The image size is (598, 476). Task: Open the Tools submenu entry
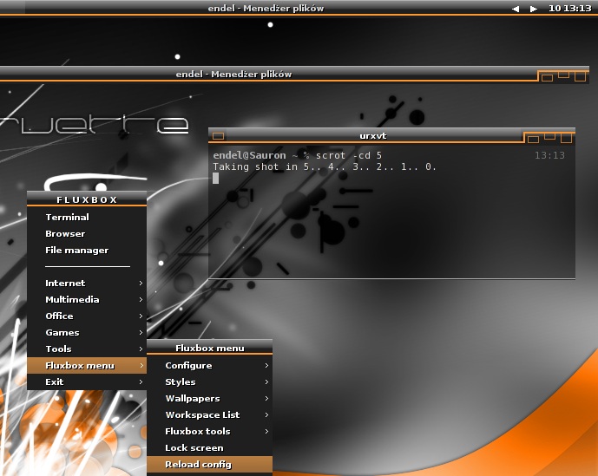point(87,349)
